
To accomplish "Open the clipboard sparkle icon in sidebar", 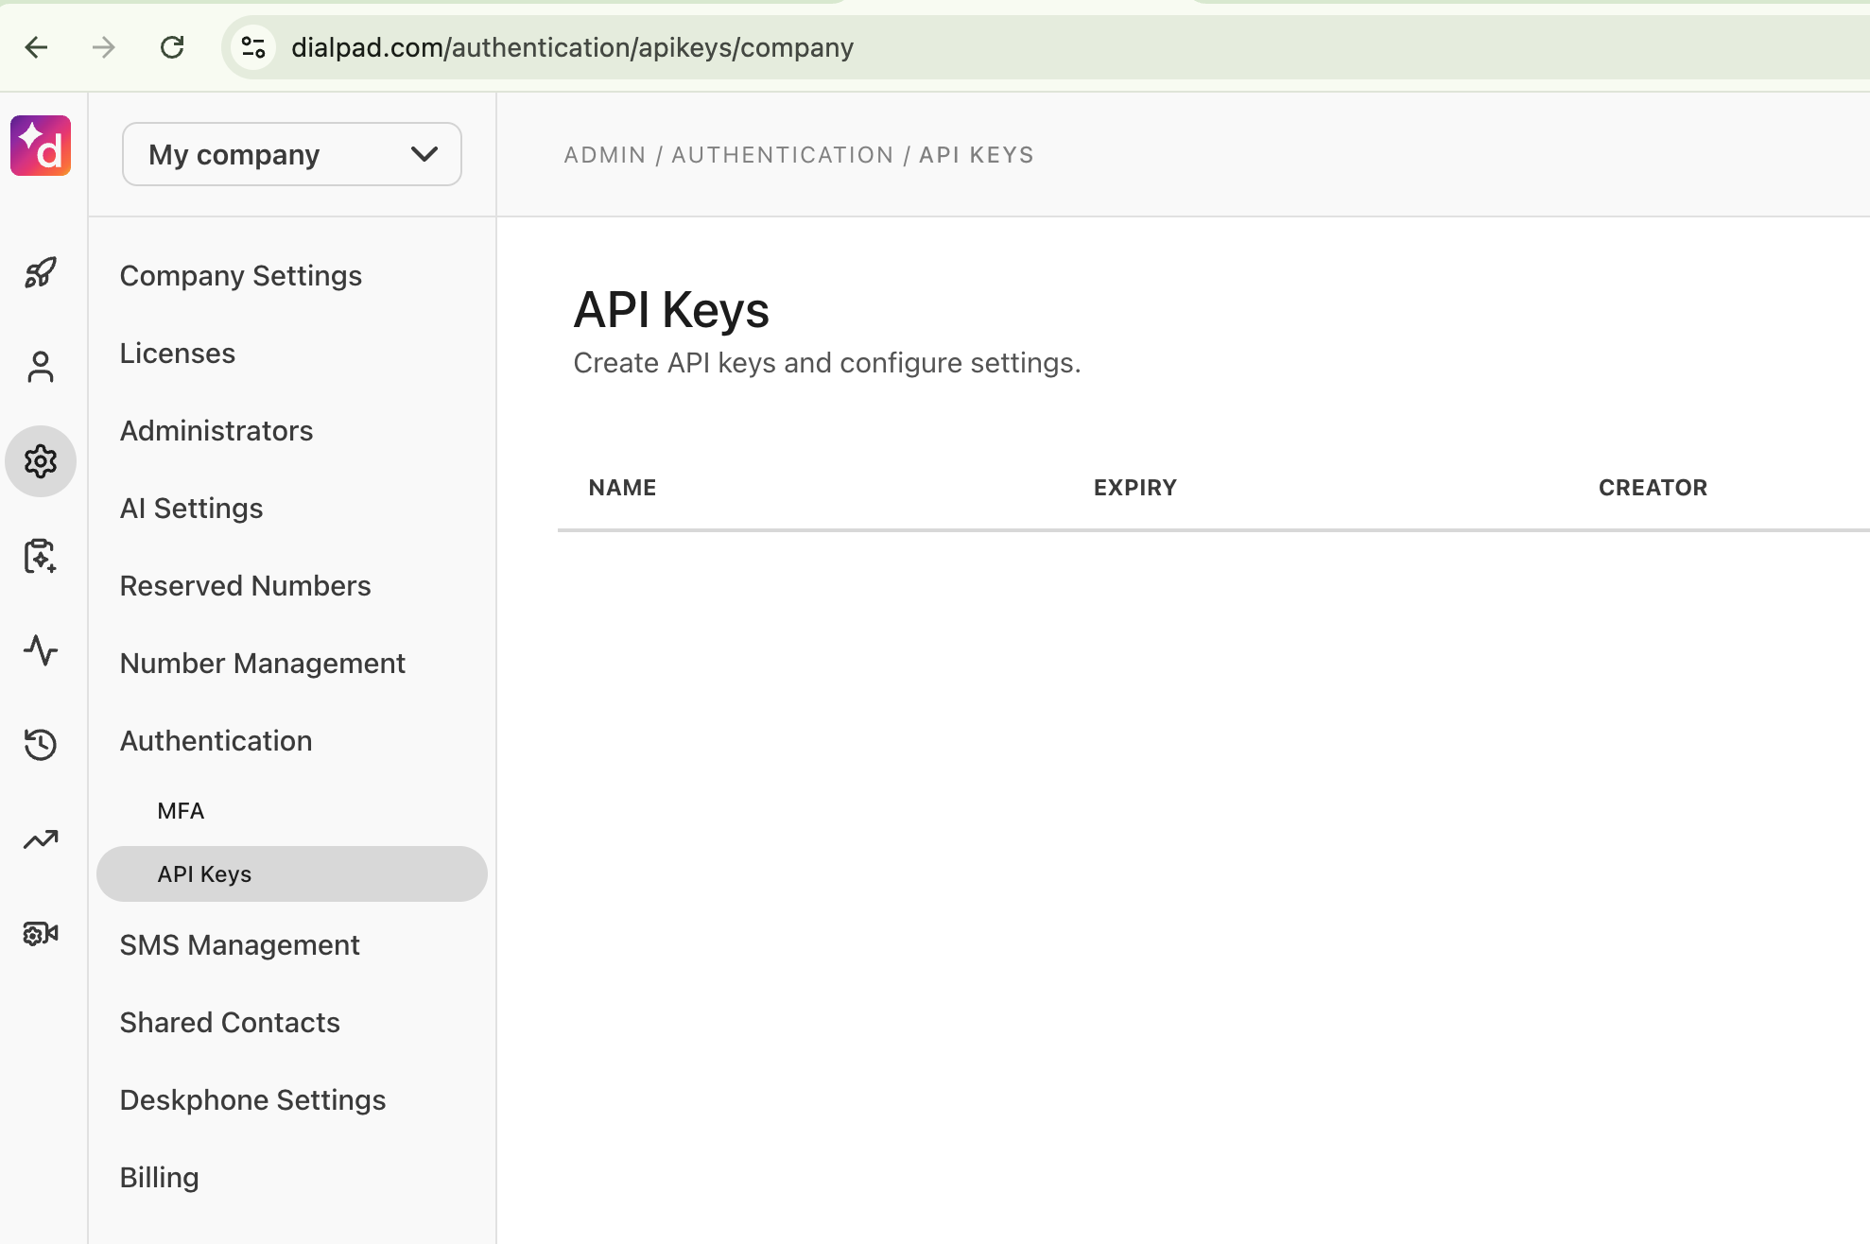I will [41, 556].
